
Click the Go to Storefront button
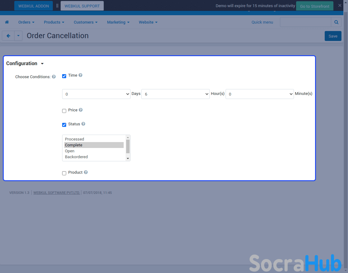point(314,6)
